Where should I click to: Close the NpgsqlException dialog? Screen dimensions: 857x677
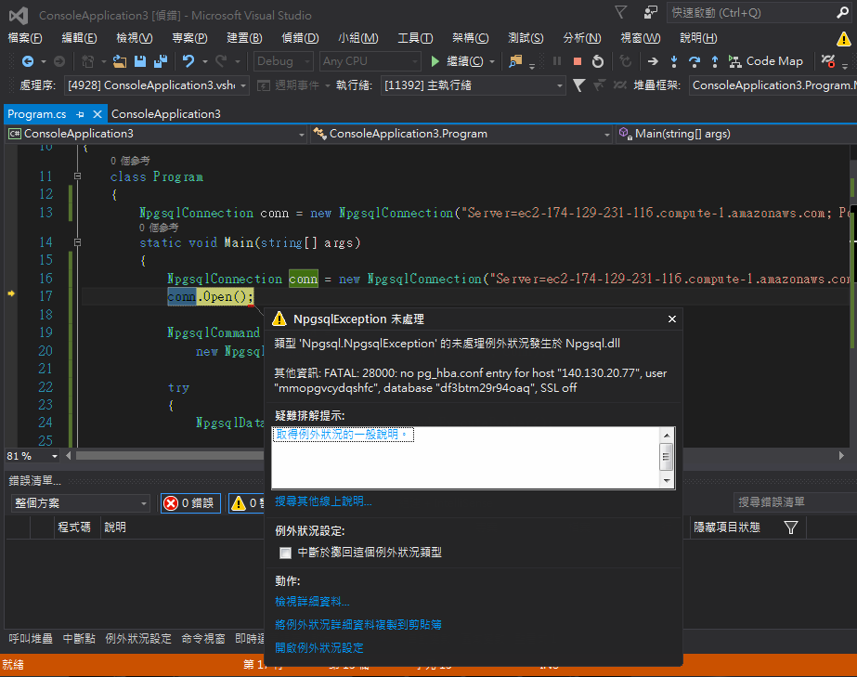(672, 319)
